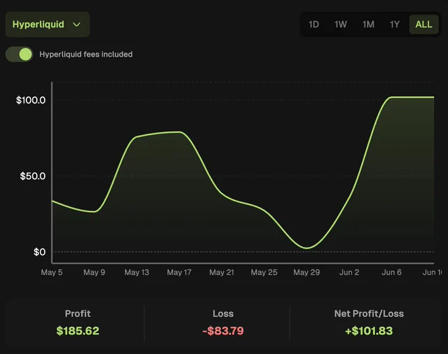The image size is (448, 354).
Task: Click the chart line's lowest point near May 29
Action: [x=306, y=248]
